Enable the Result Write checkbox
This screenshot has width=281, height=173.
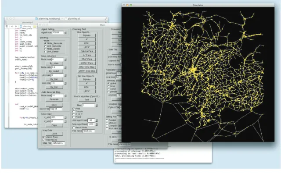coord(73,127)
